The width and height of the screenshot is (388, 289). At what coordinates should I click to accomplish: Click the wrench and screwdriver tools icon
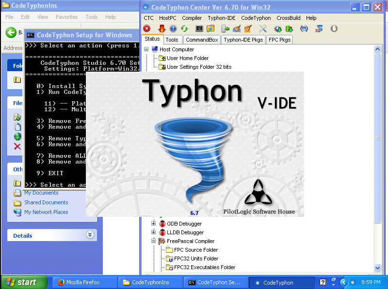point(263,29)
